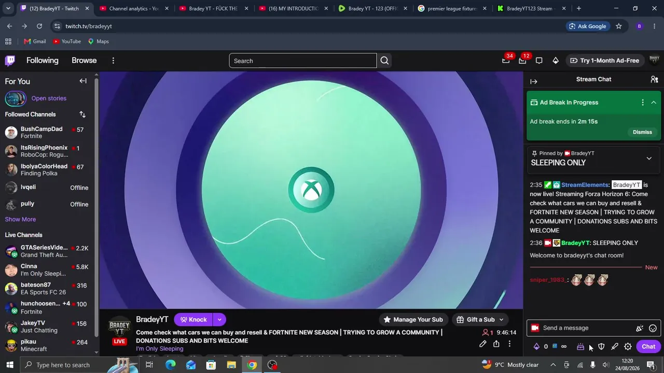Open the Prime loot inbox with 34 badge

pos(506,61)
